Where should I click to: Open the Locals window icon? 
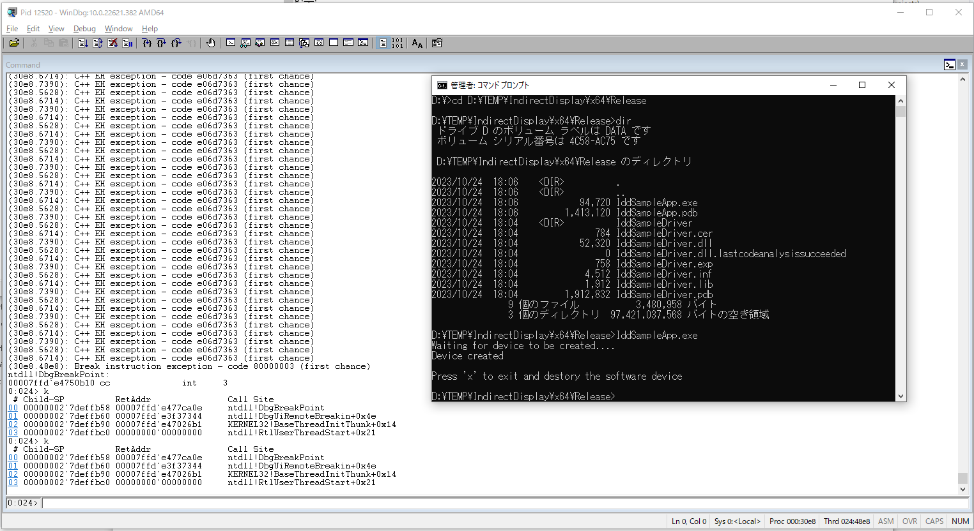[x=259, y=43]
